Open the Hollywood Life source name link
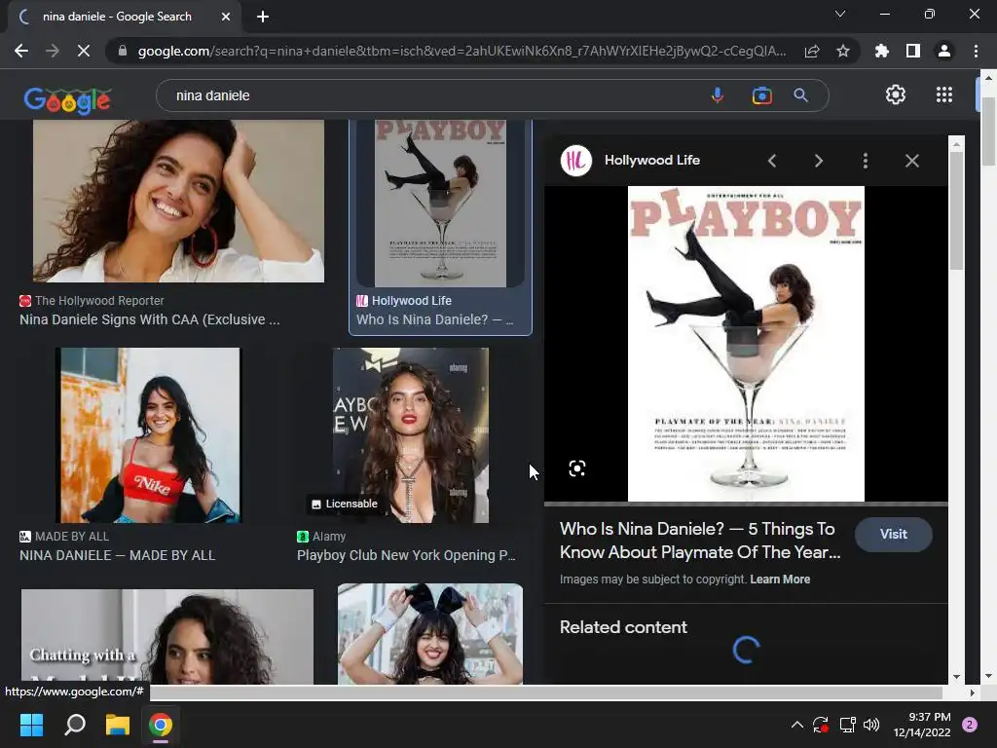Viewport: 997px width, 748px height. coord(651,161)
